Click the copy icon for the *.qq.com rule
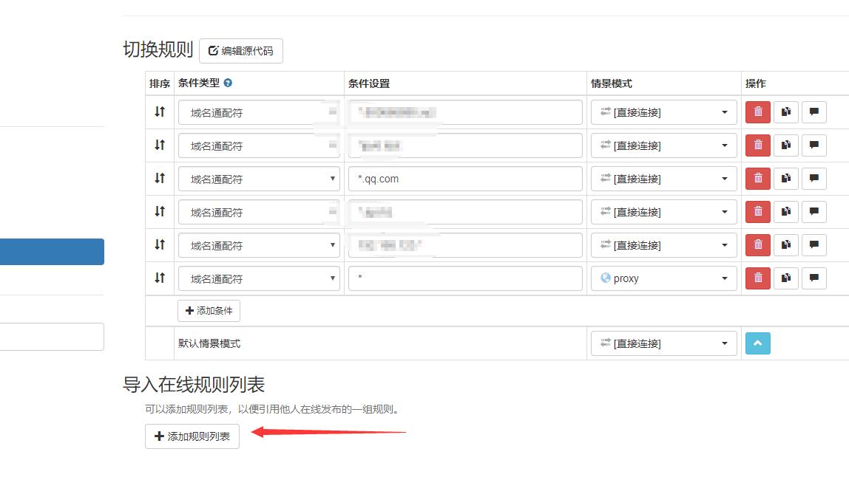 pos(786,179)
